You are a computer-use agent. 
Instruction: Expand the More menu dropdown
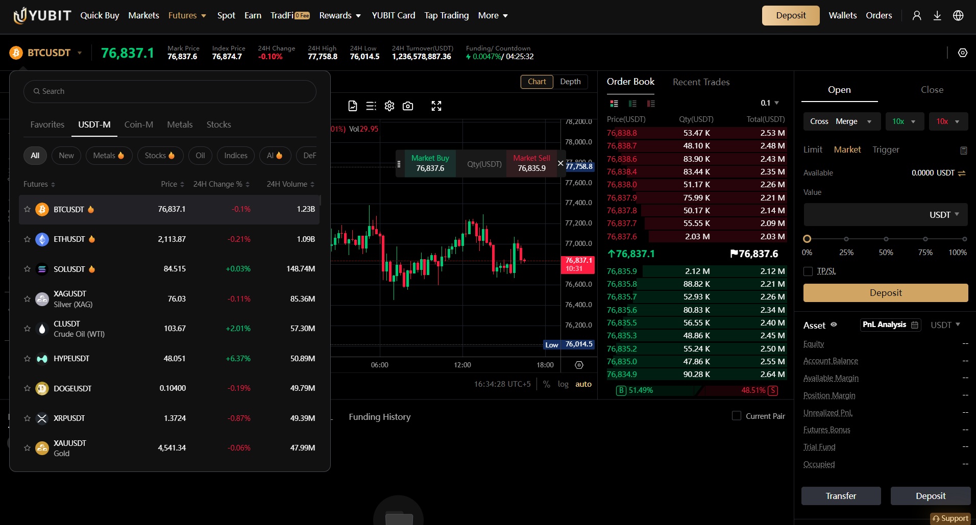505,16
